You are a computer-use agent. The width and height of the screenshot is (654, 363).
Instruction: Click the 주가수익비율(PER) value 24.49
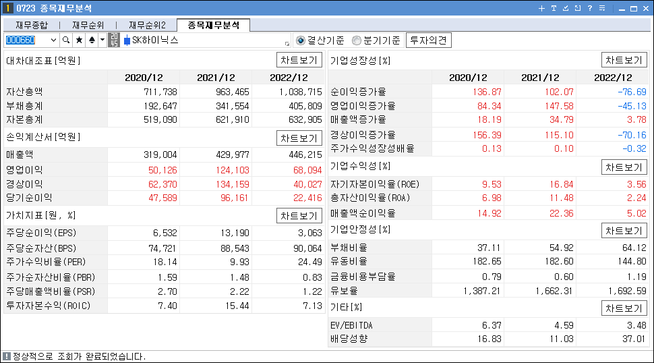tap(310, 262)
